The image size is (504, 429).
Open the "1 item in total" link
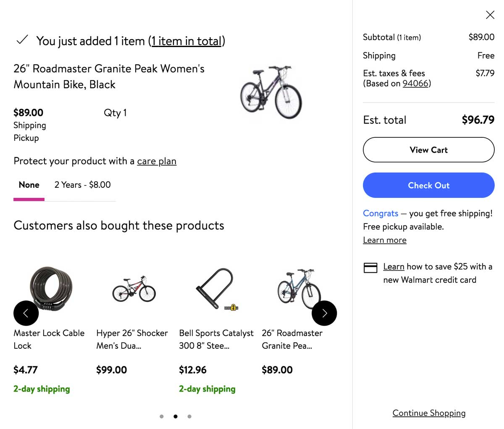pyautogui.click(x=186, y=41)
